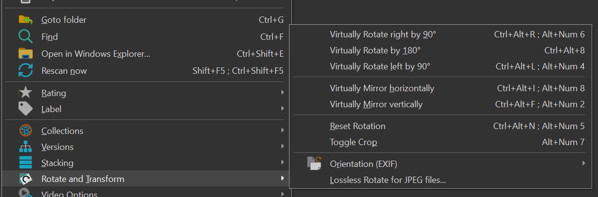Screen dimensions: 598x197
Task: Click the Rating star icon
Action: click(x=25, y=93)
